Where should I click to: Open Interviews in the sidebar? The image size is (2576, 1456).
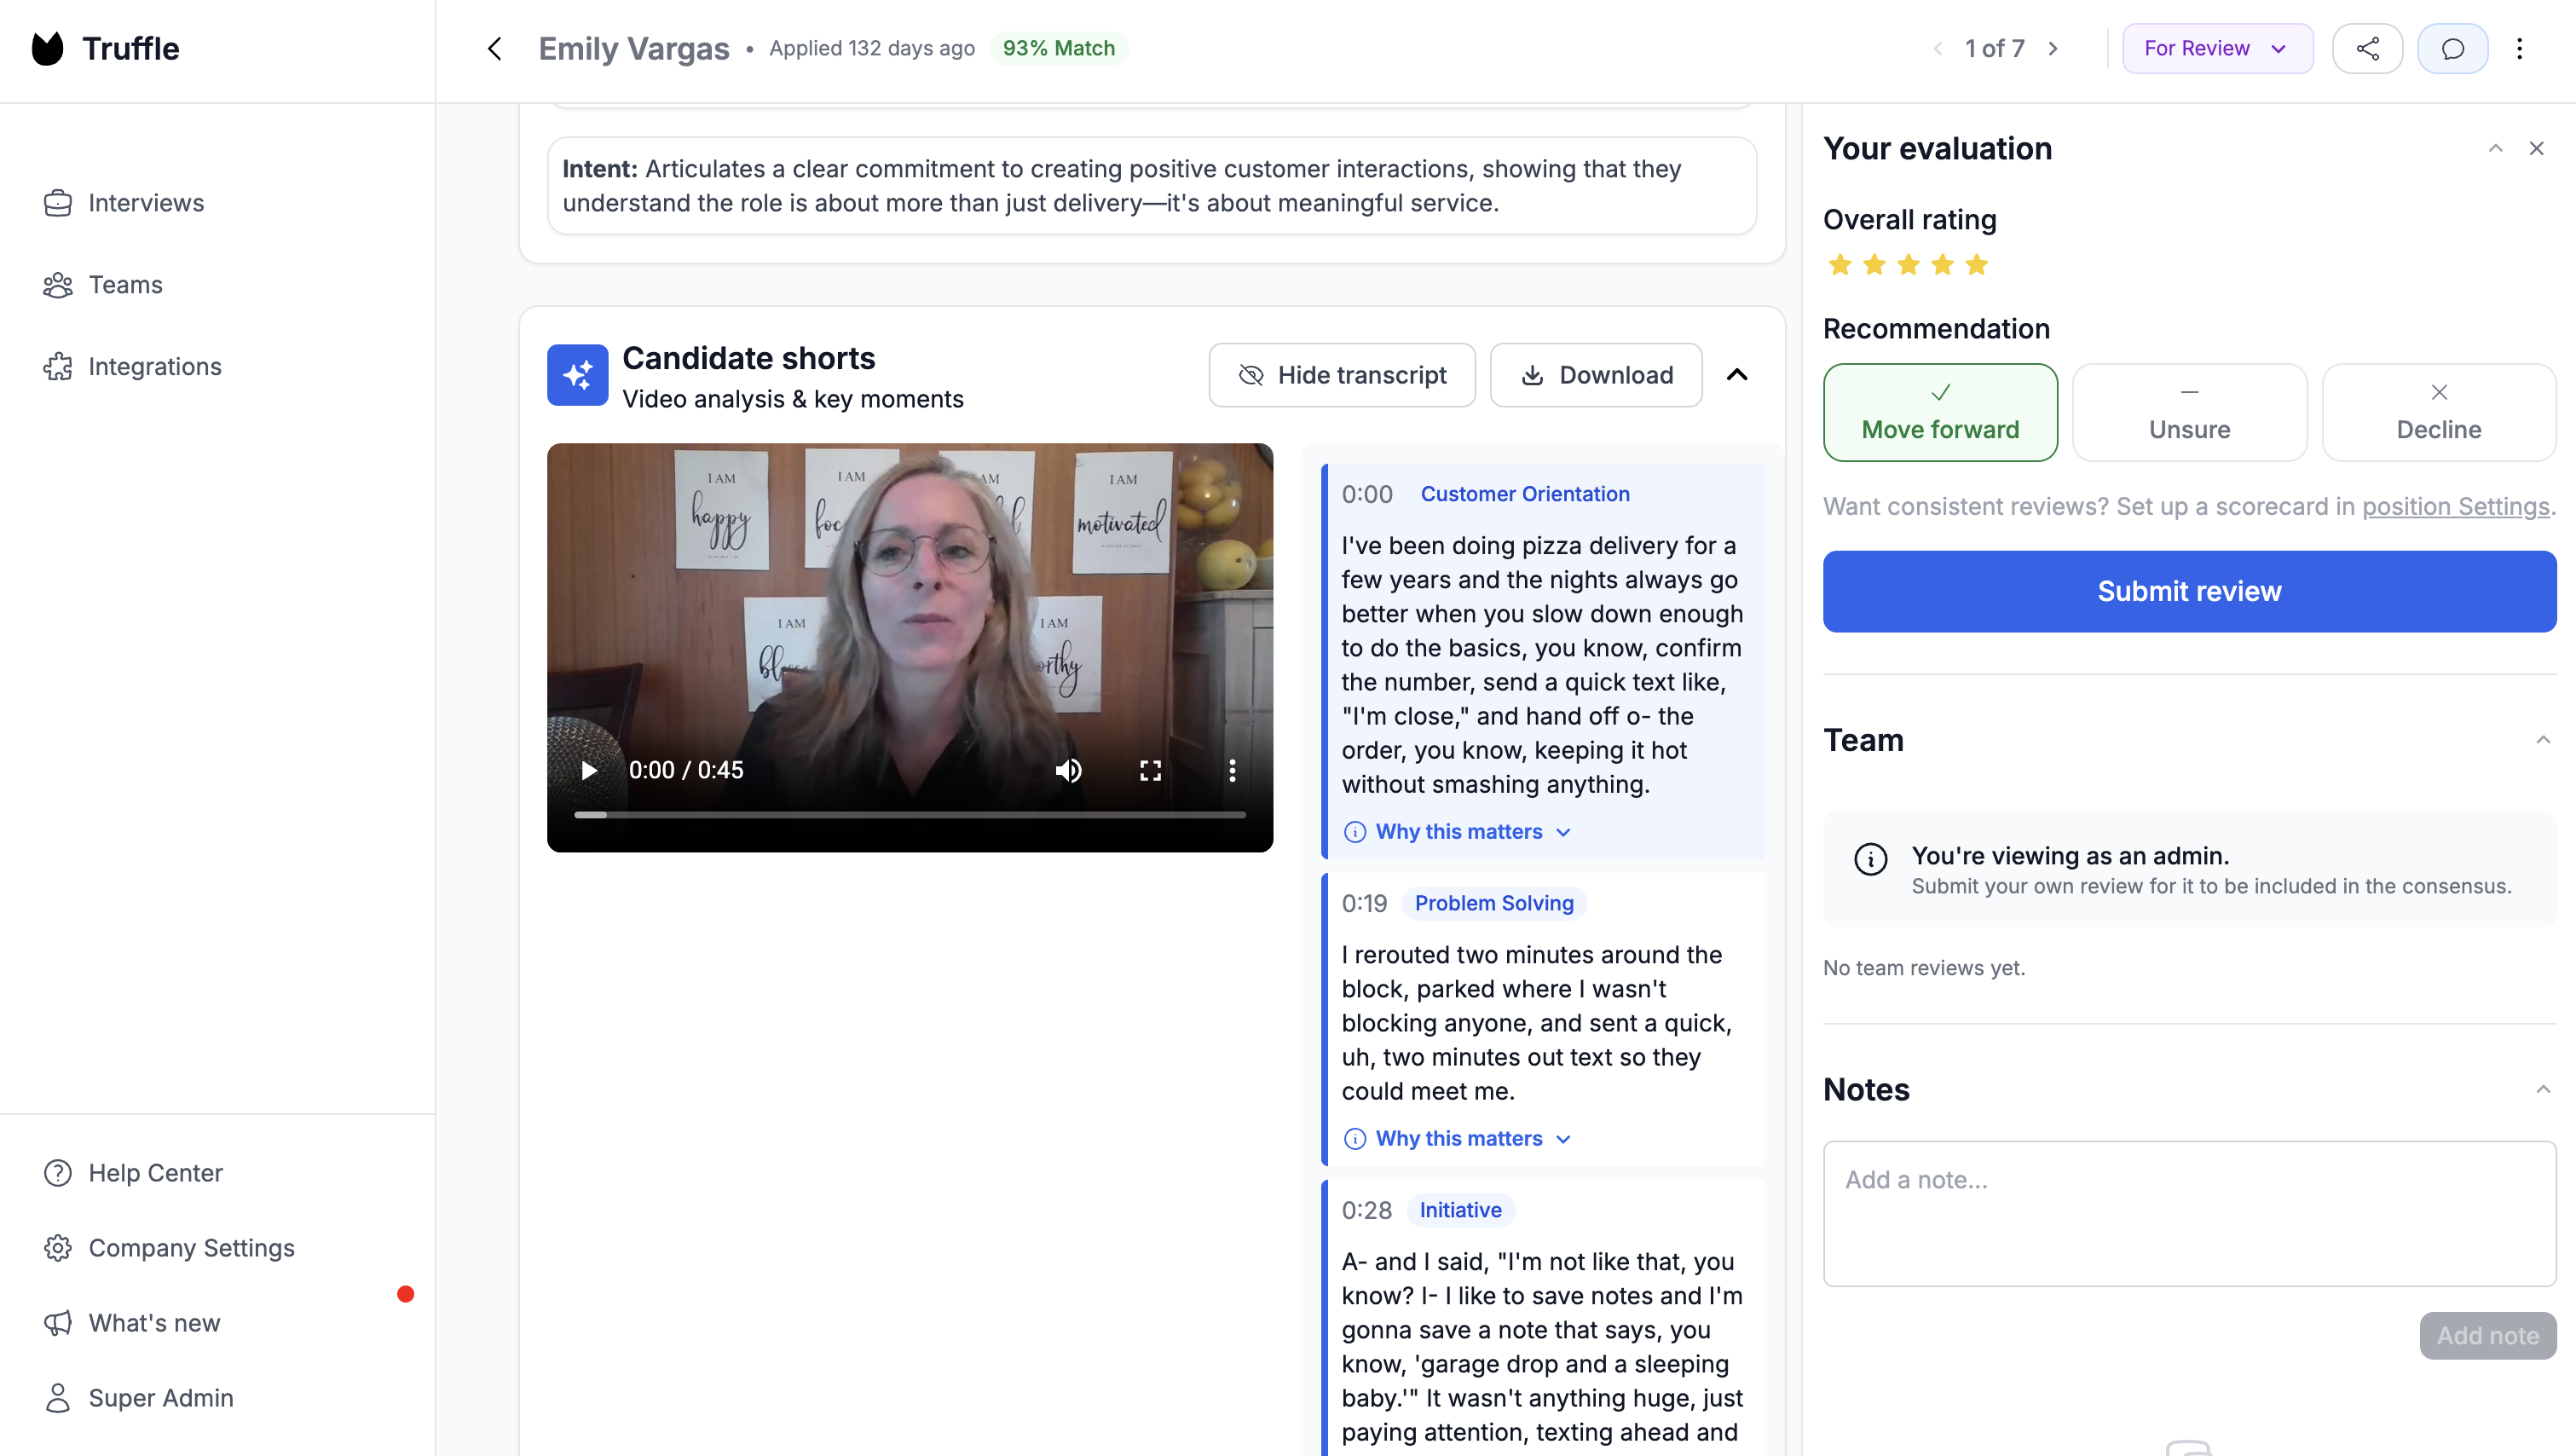pos(123,203)
